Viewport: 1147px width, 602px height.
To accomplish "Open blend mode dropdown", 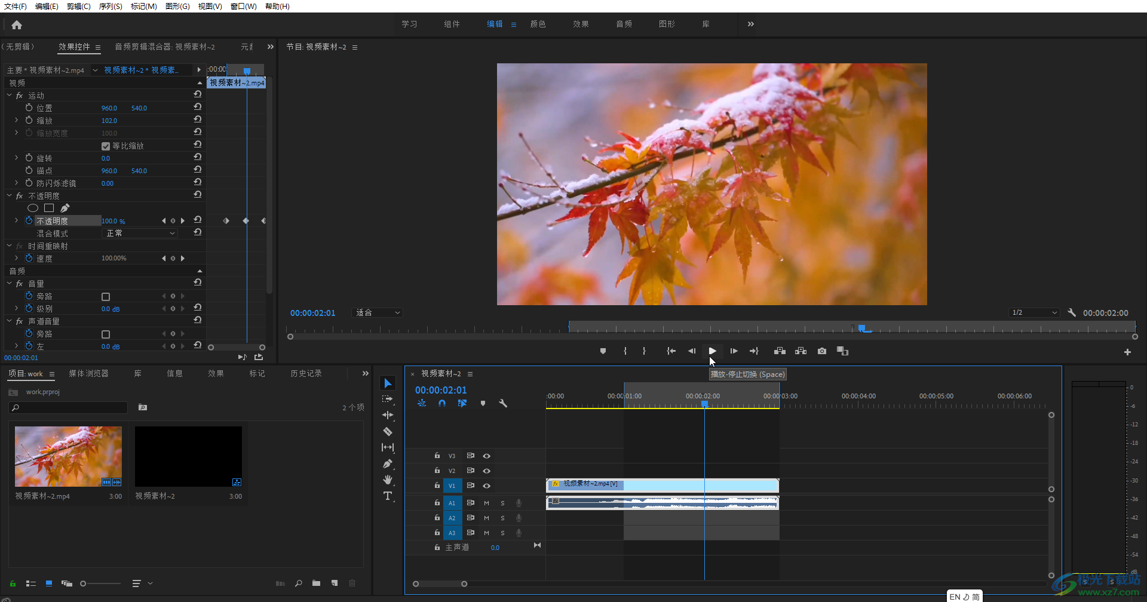I will tap(140, 233).
